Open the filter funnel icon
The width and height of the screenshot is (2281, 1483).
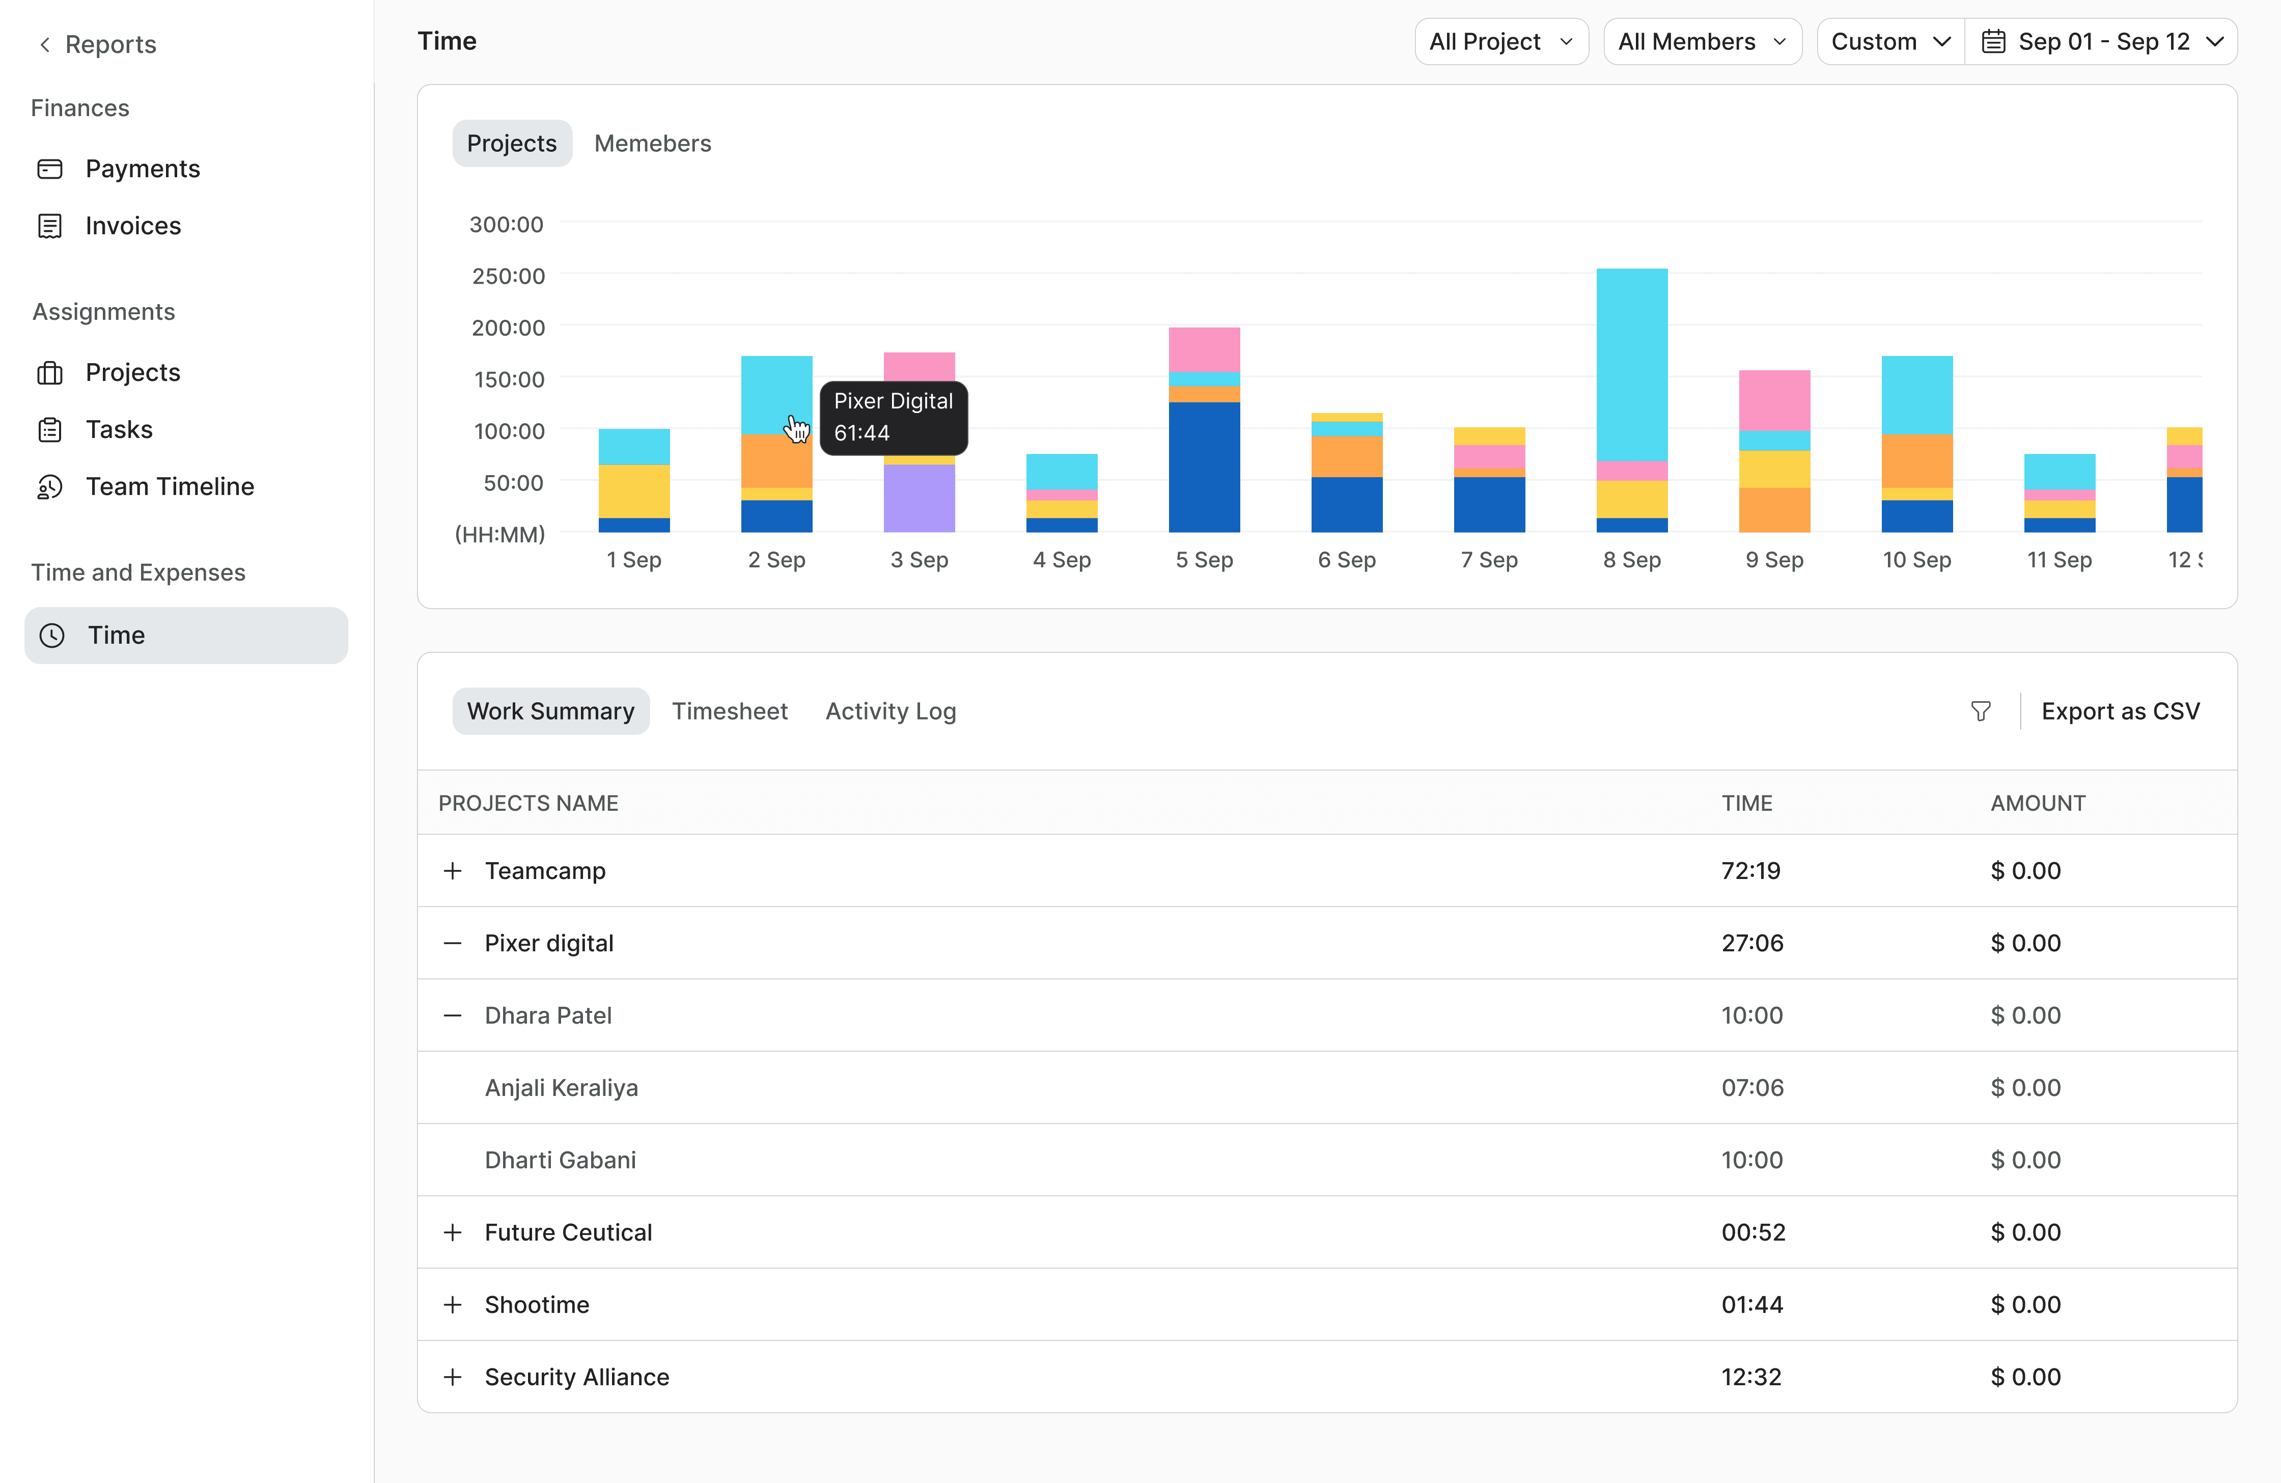pos(1980,711)
